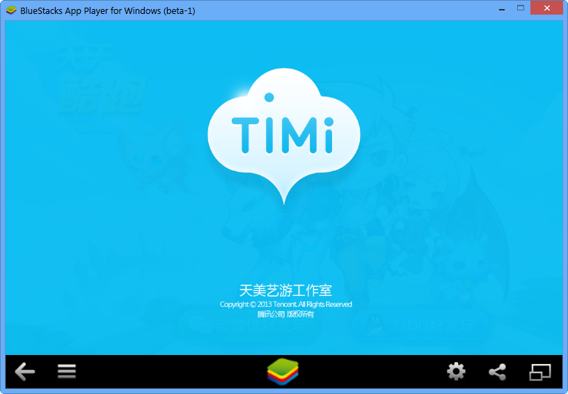This screenshot has height=394, width=568.
Task: Open the hamburger menu icon
Action: point(67,371)
